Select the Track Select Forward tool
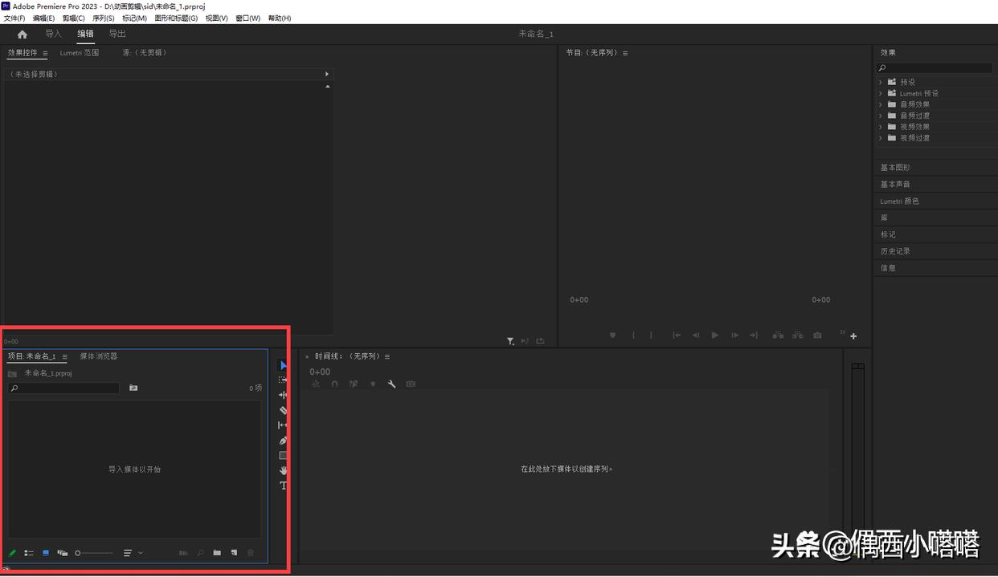Viewport: 998px width, 577px height. click(282, 379)
